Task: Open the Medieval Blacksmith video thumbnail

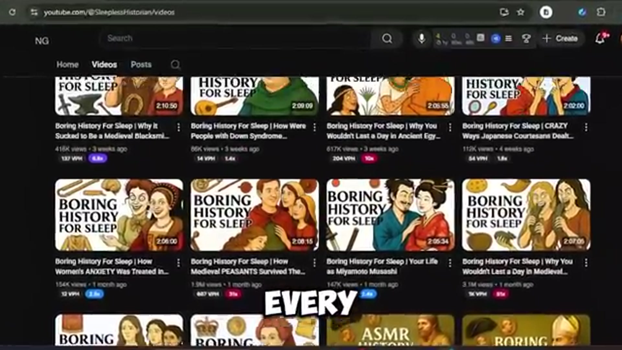Action: 119,96
